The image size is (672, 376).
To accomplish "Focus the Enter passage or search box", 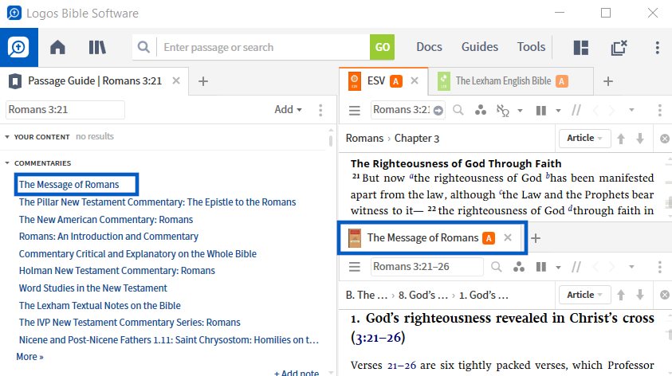I will coord(264,47).
